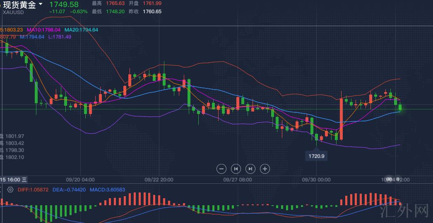
Task: Expand the 现货黄金 symbol dropdown arrow
Action: point(40,5)
